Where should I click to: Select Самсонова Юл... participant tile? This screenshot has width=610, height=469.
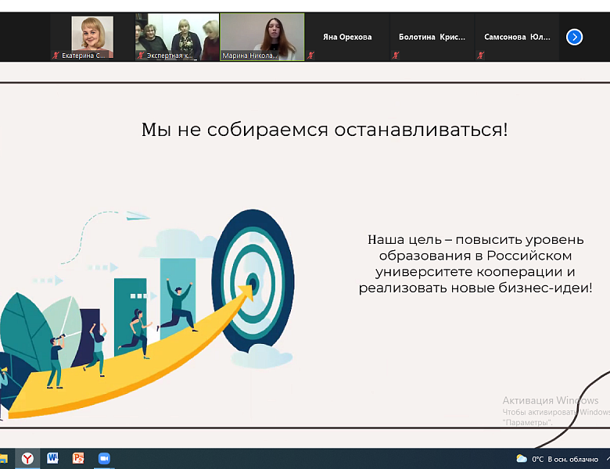(517, 37)
